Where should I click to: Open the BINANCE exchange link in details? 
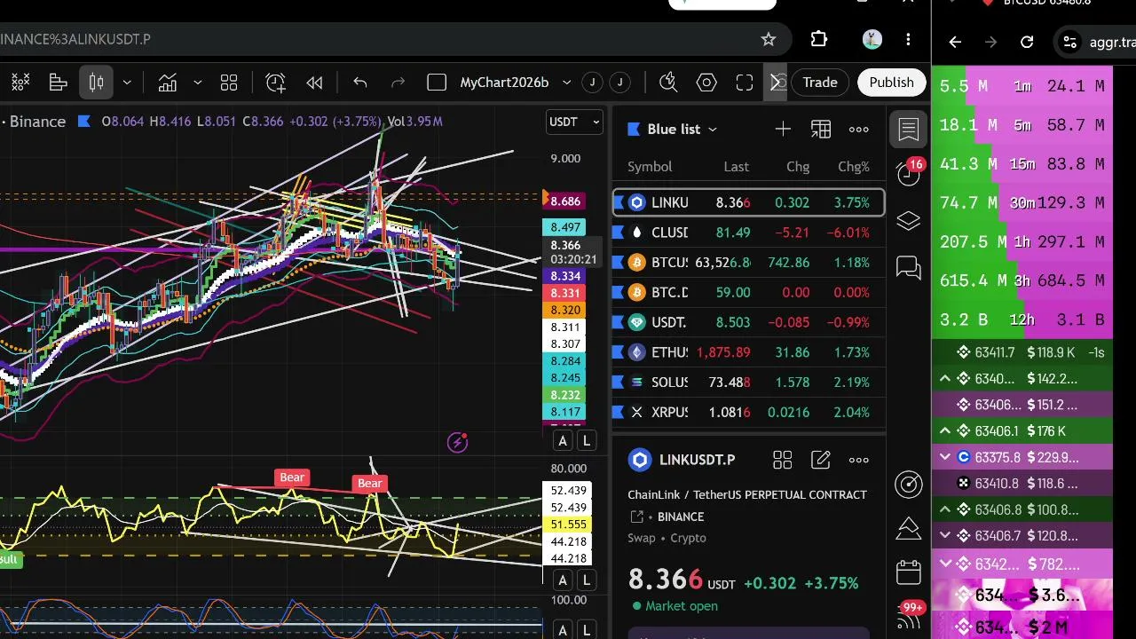(x=681, y=517)
